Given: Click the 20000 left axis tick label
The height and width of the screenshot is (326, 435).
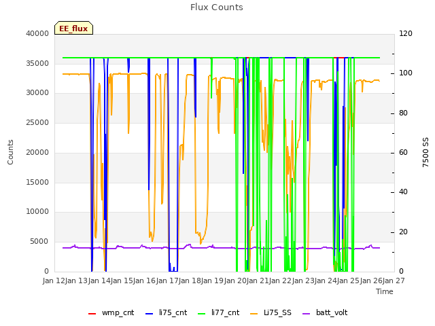Looking at the screenshot, I should click(x=37, y=152).
